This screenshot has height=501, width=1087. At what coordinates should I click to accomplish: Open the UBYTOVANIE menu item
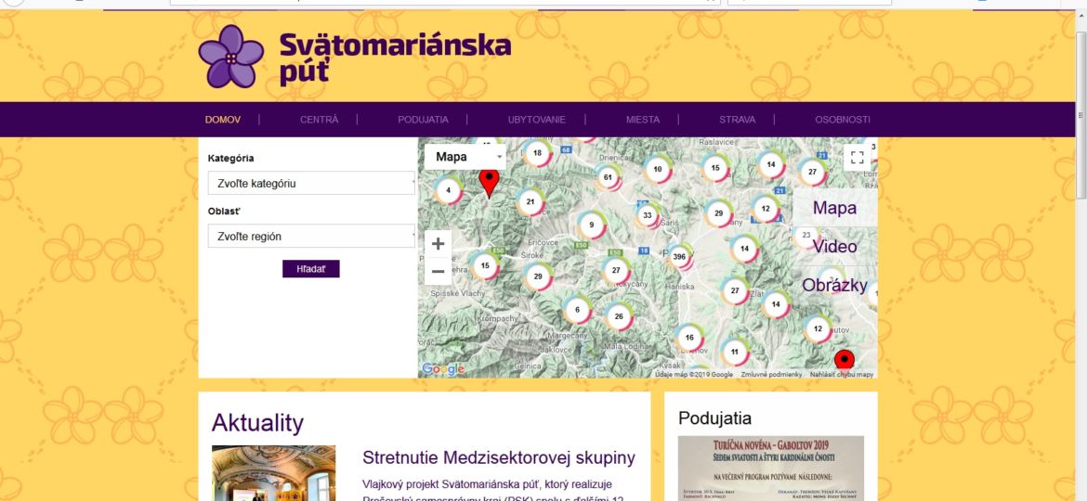tap(537, 120)
